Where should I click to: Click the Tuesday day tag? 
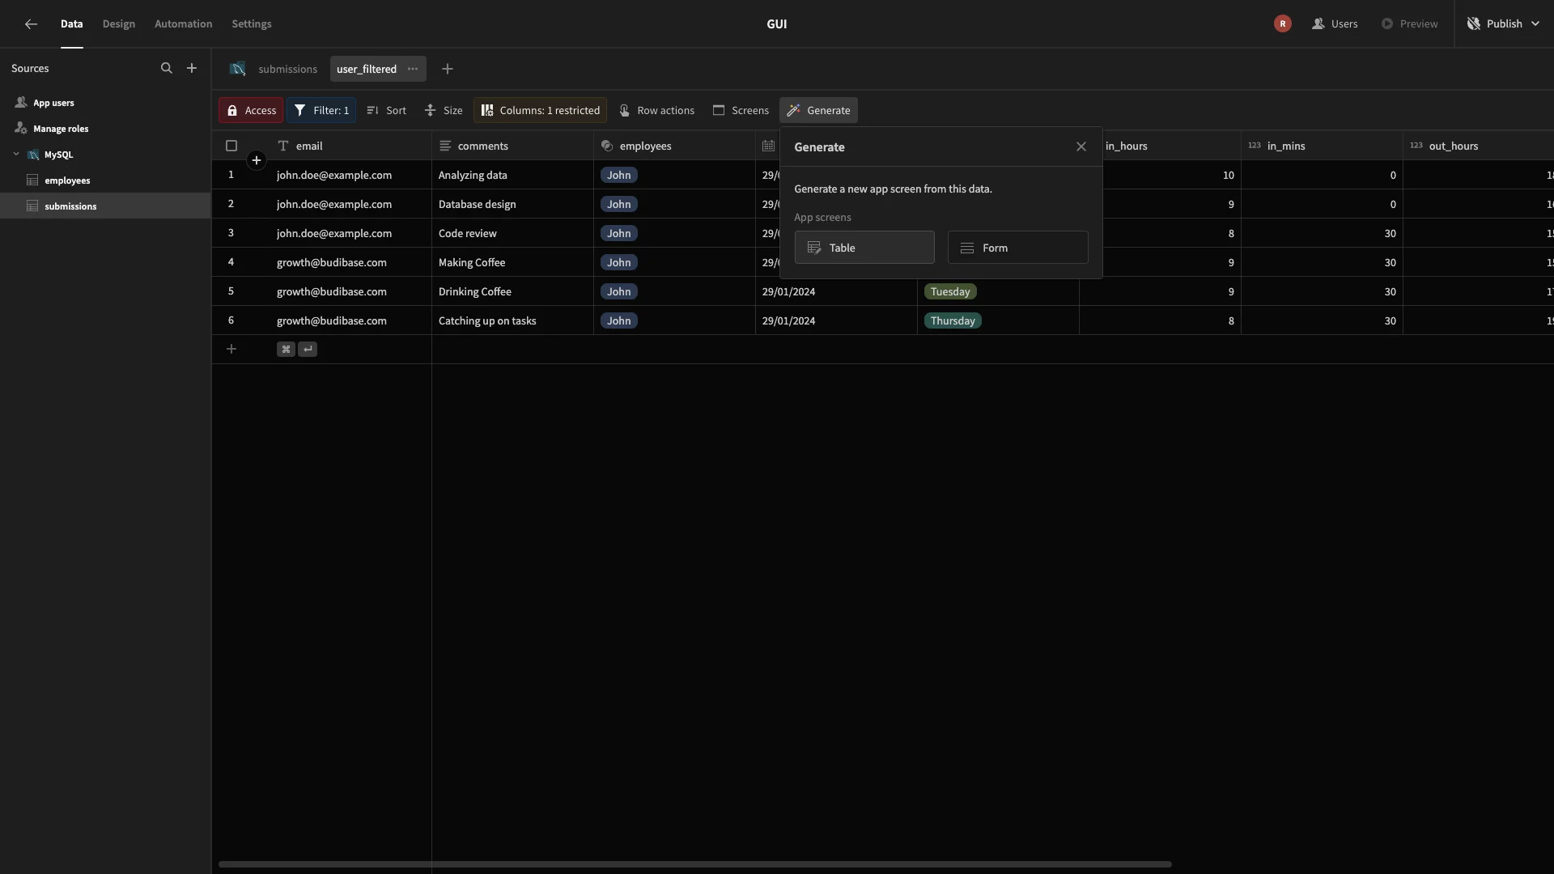pyautogui.click(x=950, y=292)
